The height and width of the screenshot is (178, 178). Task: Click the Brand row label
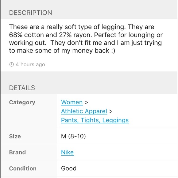coord(17,153)
